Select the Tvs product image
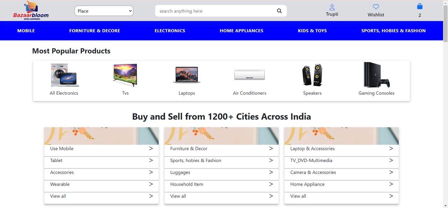 (125, 75)
